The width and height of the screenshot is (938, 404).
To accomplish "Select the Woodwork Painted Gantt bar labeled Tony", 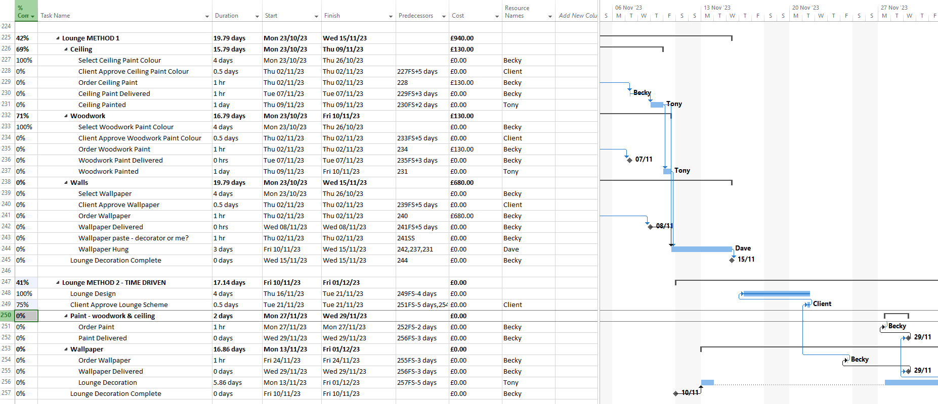I will (x=667, y=171).
